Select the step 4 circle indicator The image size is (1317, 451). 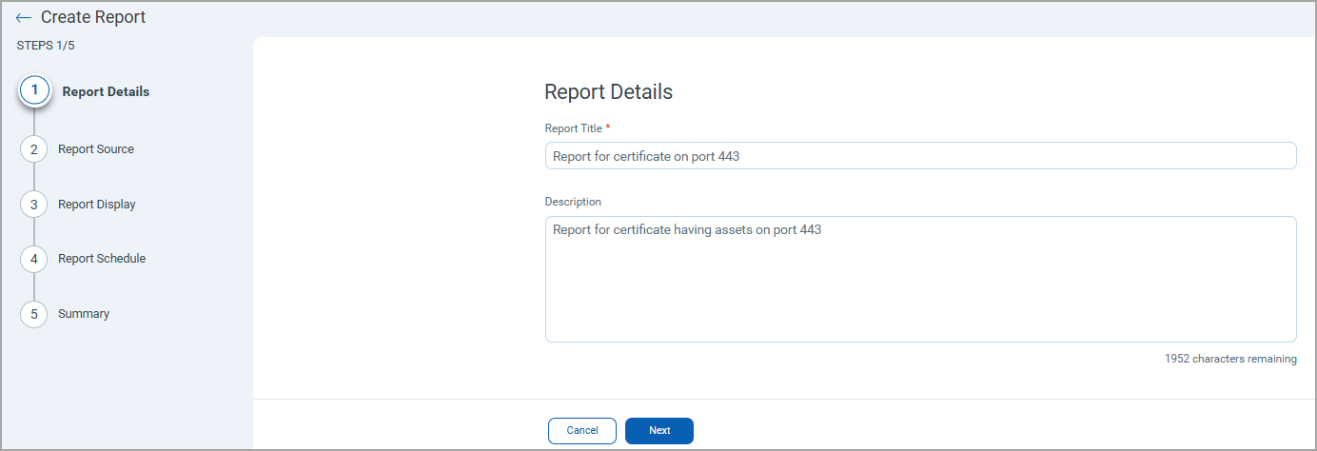[x=33, y=259]
